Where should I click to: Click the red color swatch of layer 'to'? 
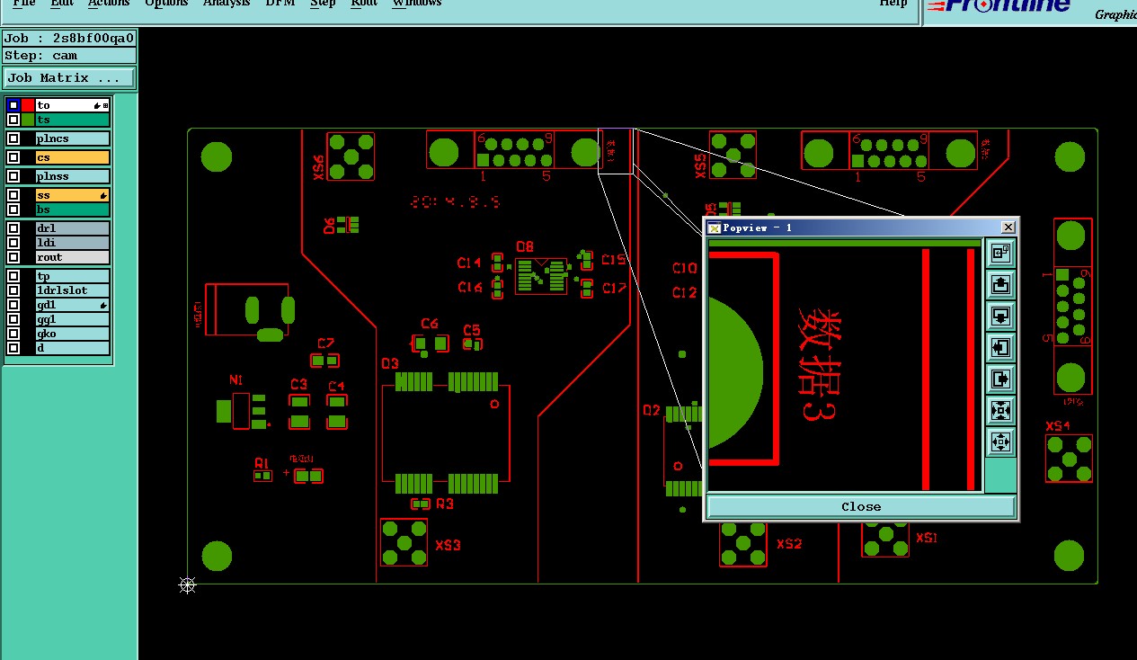[28, 105]
